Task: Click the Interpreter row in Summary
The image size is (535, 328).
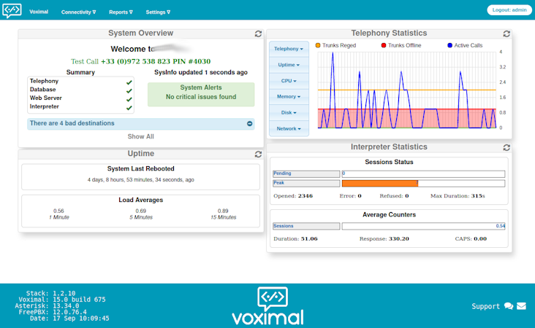Action: click(80, 107)
